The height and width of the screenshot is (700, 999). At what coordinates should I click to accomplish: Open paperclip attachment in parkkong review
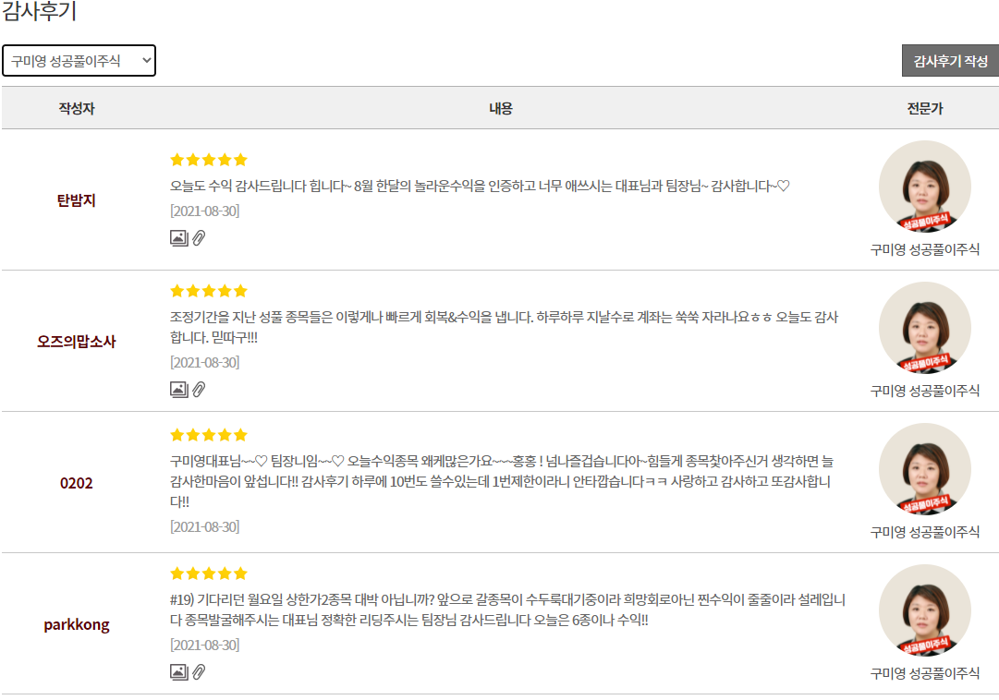199,672
